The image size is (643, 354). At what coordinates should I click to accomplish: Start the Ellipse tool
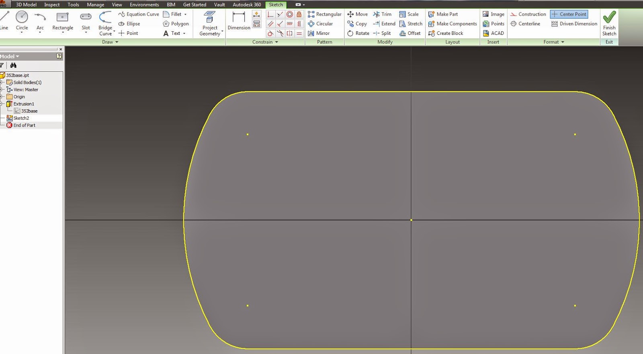[129, 24]
